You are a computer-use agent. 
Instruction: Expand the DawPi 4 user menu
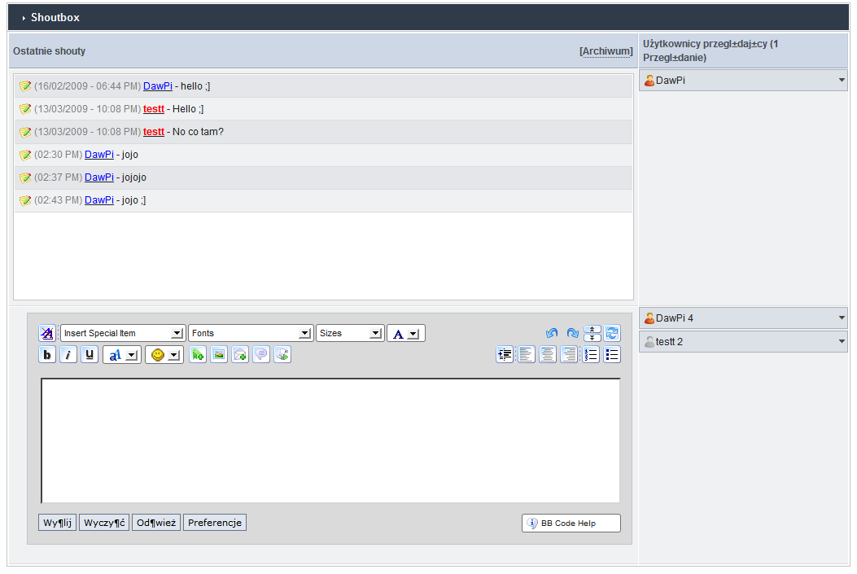click(x=841, y=318)
